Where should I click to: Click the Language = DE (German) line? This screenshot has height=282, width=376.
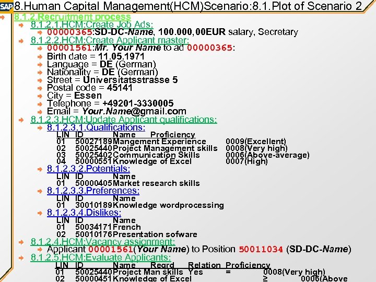(101, 64)
